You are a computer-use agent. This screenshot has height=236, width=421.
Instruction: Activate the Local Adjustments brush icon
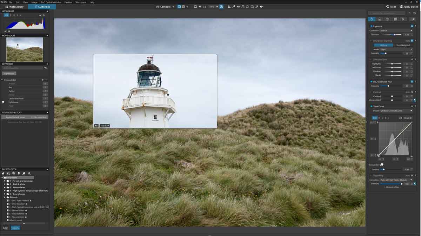pos(413,19)
